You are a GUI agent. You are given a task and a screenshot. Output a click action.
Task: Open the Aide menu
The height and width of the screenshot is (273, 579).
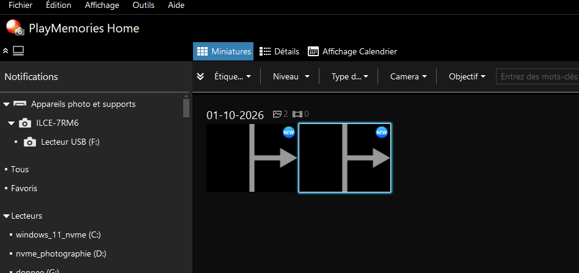176,5
